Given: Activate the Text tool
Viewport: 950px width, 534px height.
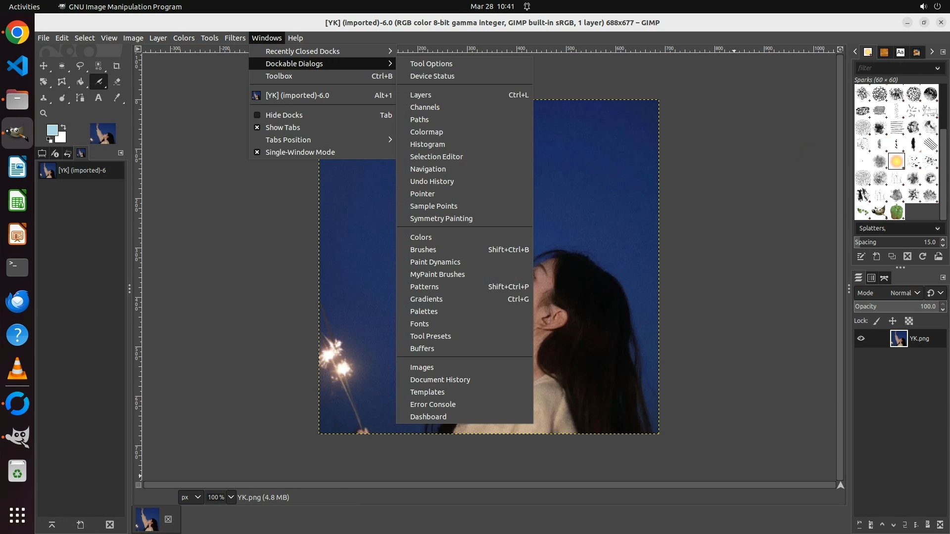Looking at the screenshot, I should 98,98.
